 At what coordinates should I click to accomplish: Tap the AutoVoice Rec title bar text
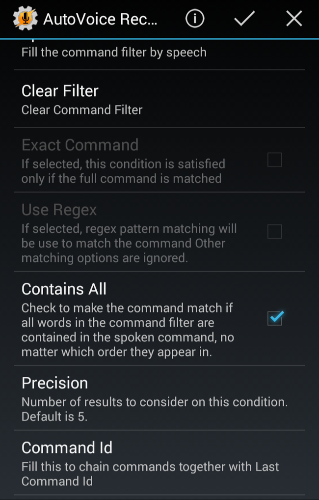tap(98, 18)
